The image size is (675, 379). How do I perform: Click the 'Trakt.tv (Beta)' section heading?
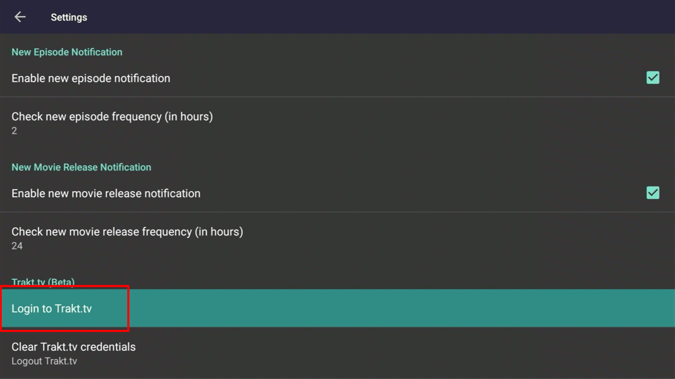point(43,282)
